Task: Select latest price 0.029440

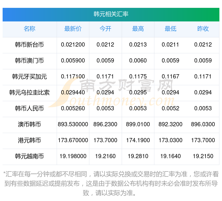Action: 73,92
